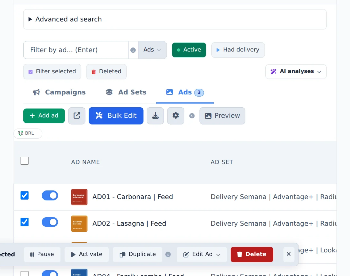This screenshot has width=350, height=276.
Task: Open Bulk Edit
Action: [x=116, y=116]
